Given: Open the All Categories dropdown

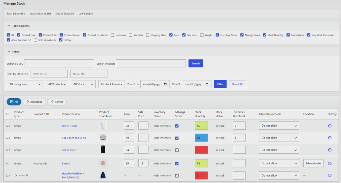Looking at the screenshot, I should (x=25, y=84).
